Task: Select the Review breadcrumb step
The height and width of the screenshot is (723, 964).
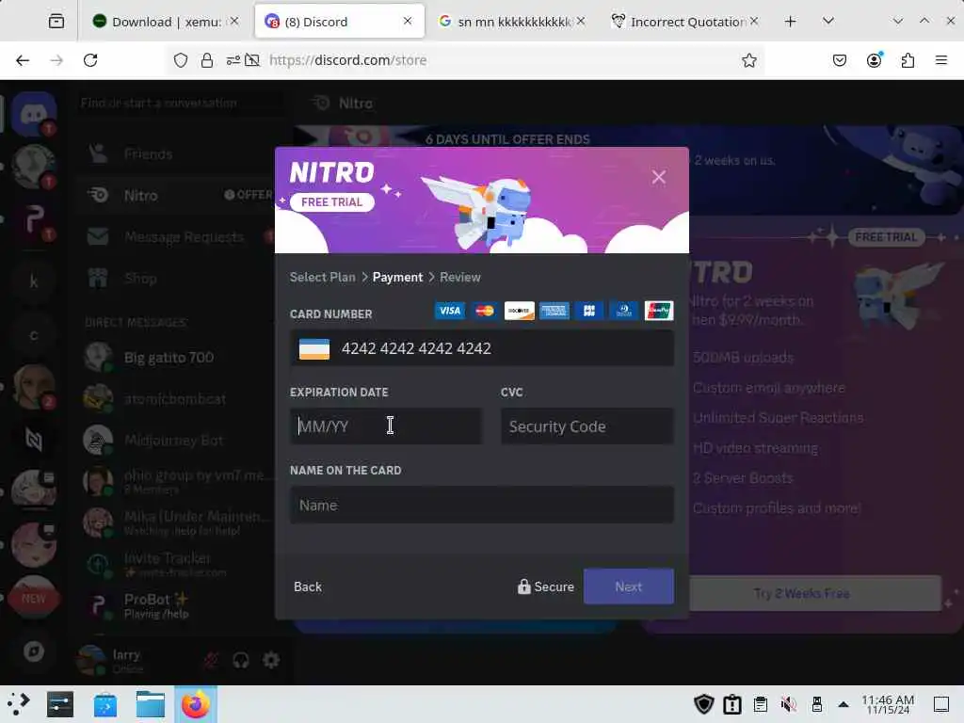Action: click(459, 278)
